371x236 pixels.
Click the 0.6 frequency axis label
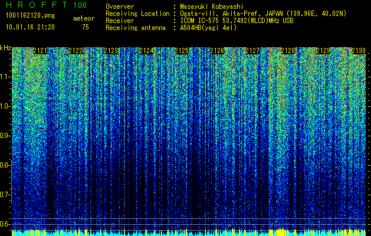click(5, 224)
